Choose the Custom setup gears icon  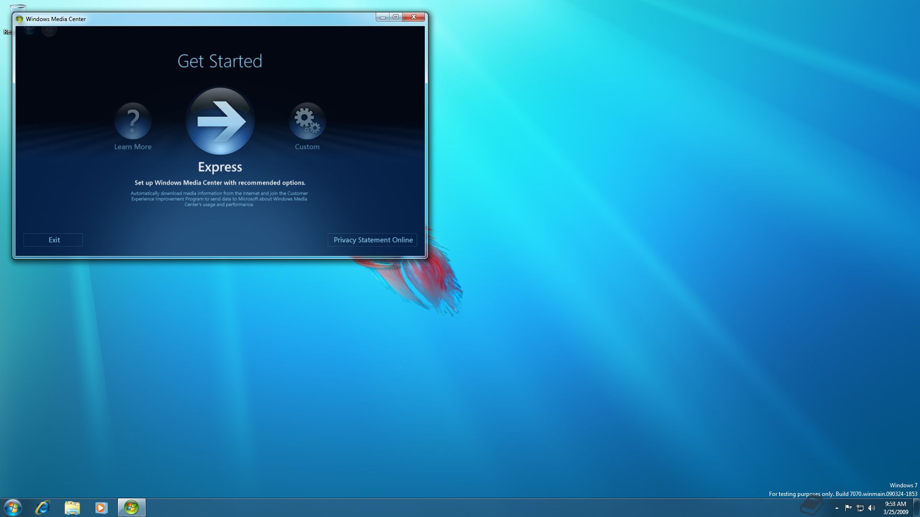pyautogui.click(x=307, y=121)
